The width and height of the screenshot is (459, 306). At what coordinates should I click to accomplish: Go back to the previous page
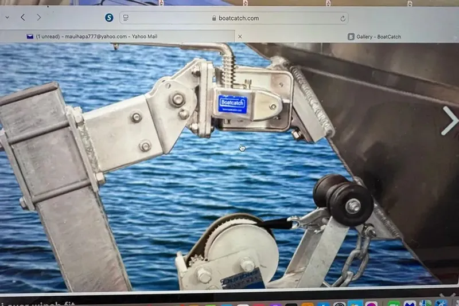(x=23, y=17)
